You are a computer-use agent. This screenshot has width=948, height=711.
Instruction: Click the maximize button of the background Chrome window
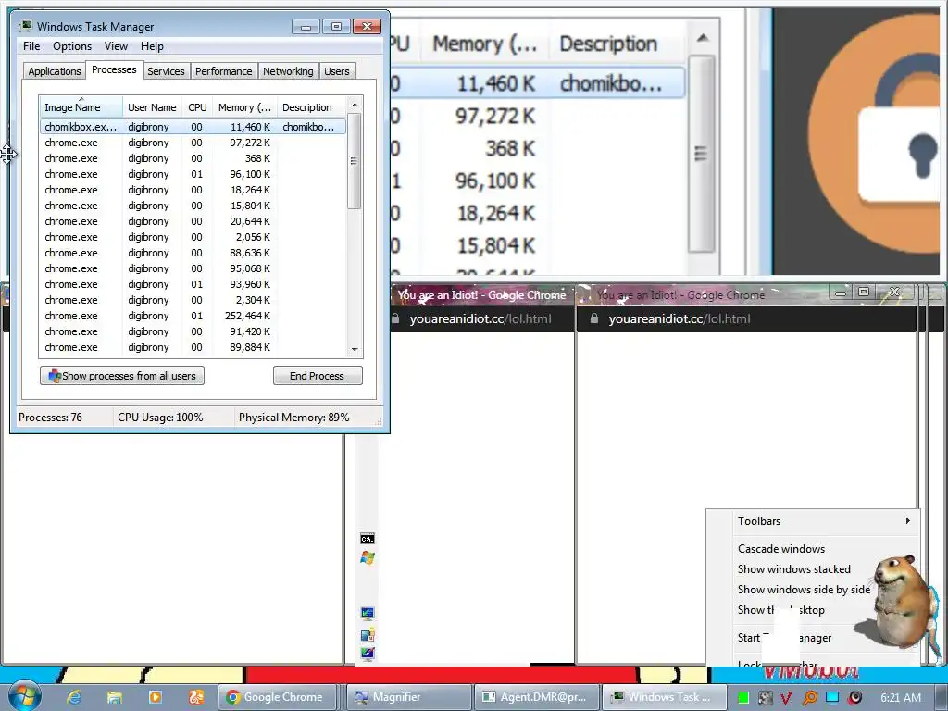[864, 293]
